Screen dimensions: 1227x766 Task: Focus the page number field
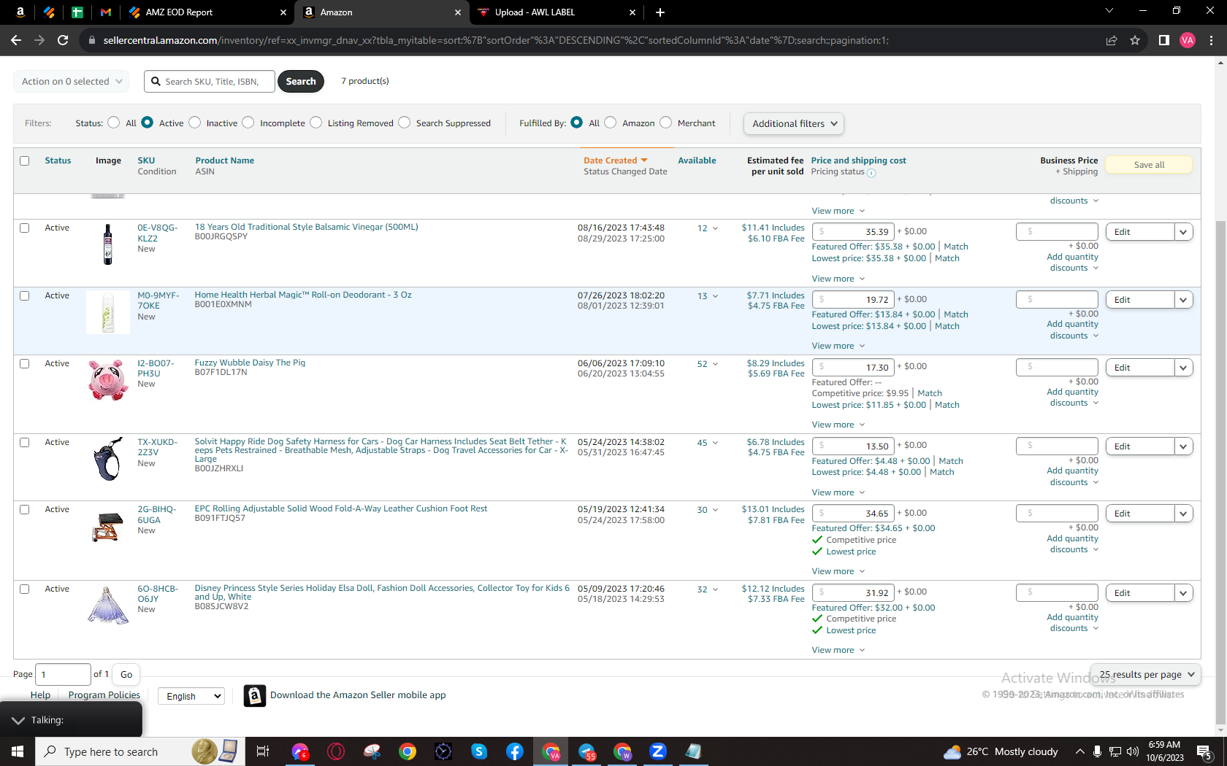click(63, 675)
